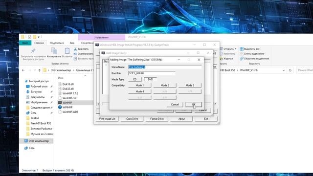313x176 pixels.
Task: Click the properties checkmark icon in the Quick Access Toolbar
Action: [x=30, y=37]
